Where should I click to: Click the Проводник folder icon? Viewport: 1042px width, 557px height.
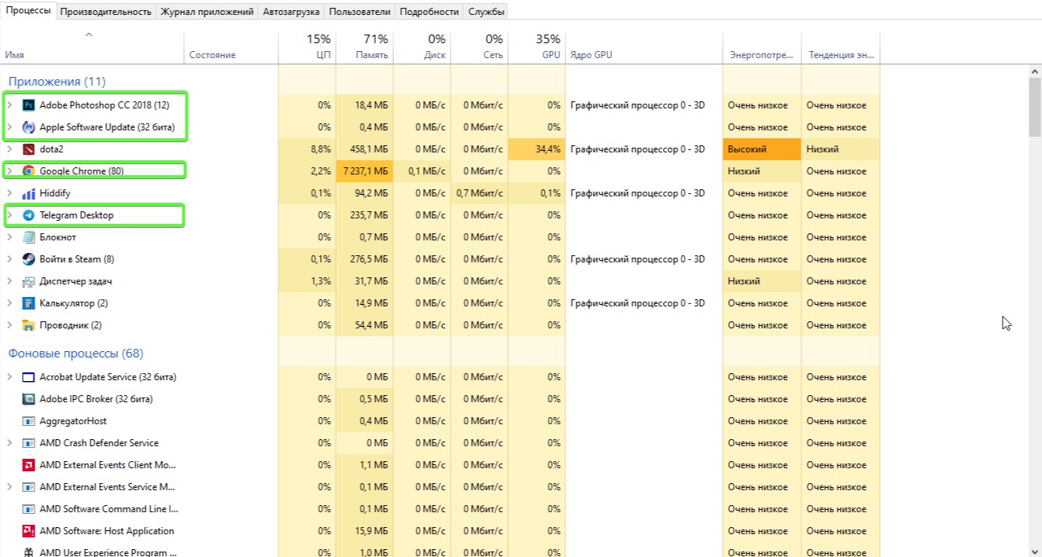point(29,325)
